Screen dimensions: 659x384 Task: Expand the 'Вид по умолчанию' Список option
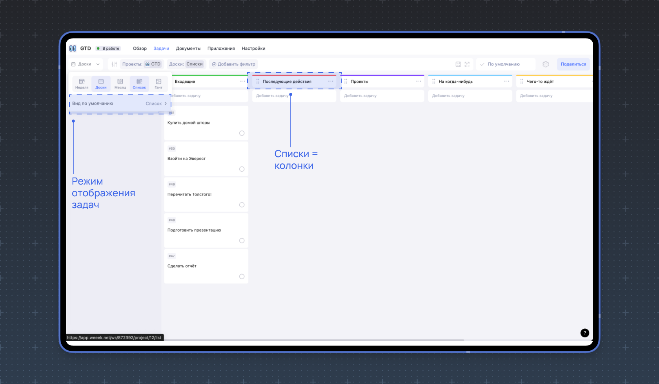[x=156, y=104]
